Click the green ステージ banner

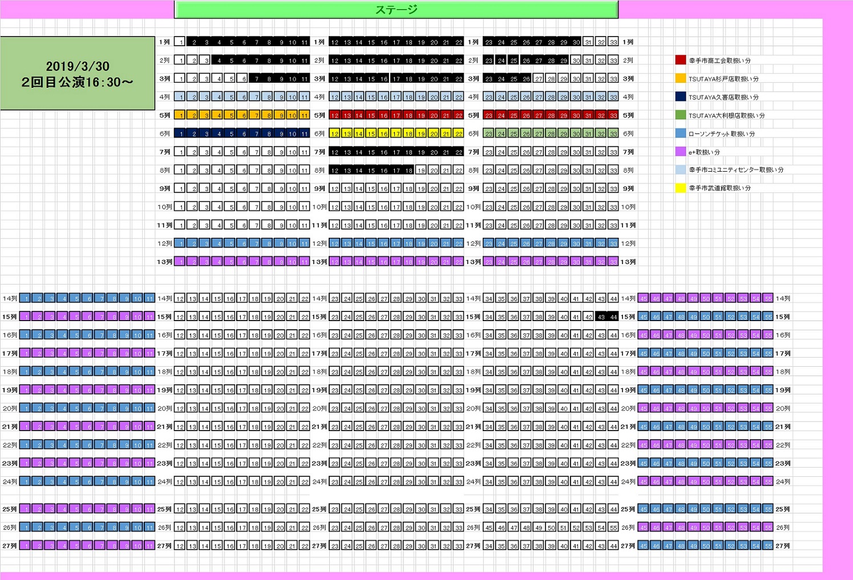[396, 10]
